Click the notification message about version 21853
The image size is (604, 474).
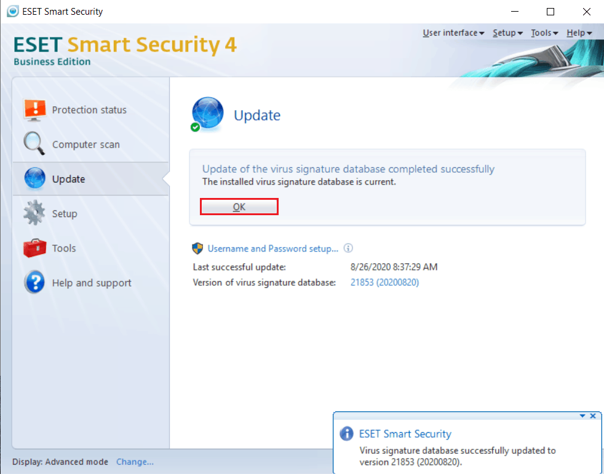click(x=458, y=456)
